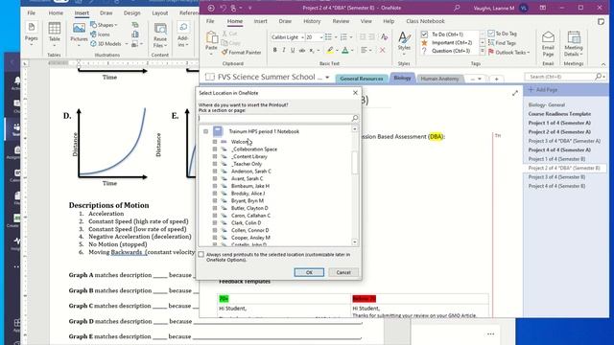The width and height of the screenshot is (614, 345).
Task: Open page 'Course Readiness Template'
Action: point(559,114)
